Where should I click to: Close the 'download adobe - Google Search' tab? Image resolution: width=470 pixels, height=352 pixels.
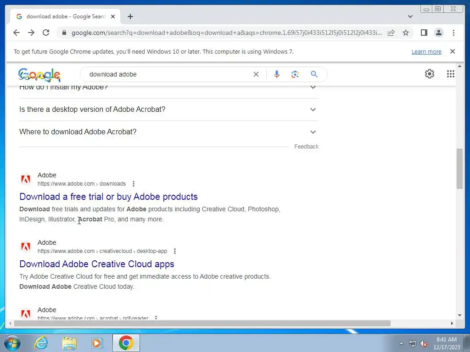(113, 16)
